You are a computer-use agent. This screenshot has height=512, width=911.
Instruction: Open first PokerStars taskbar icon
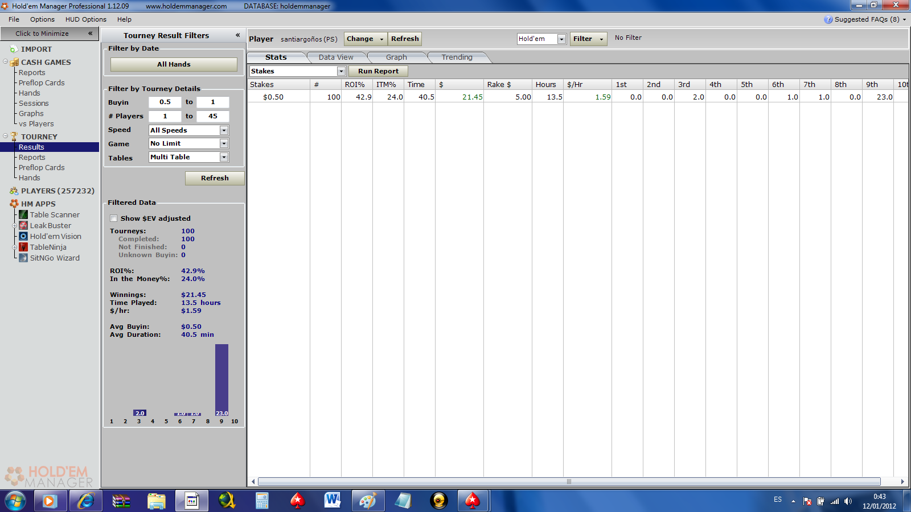pyautogui.click(x=297, y=501)
